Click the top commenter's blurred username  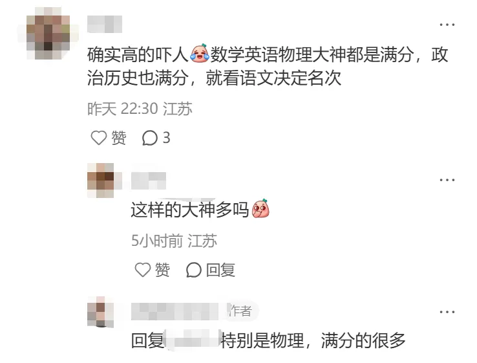click(105, 24)
